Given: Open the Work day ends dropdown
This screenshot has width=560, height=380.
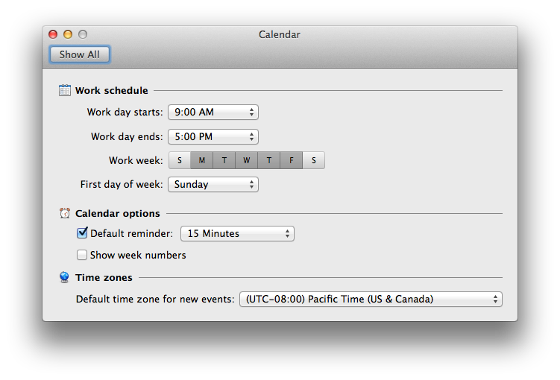Looking at the screenshot, I should 213,136.
